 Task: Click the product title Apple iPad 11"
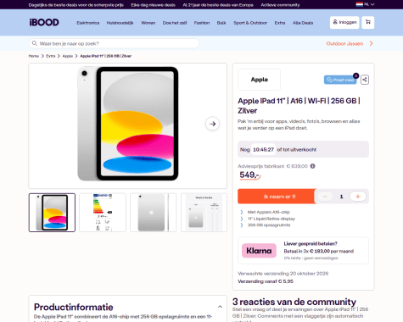299,106
